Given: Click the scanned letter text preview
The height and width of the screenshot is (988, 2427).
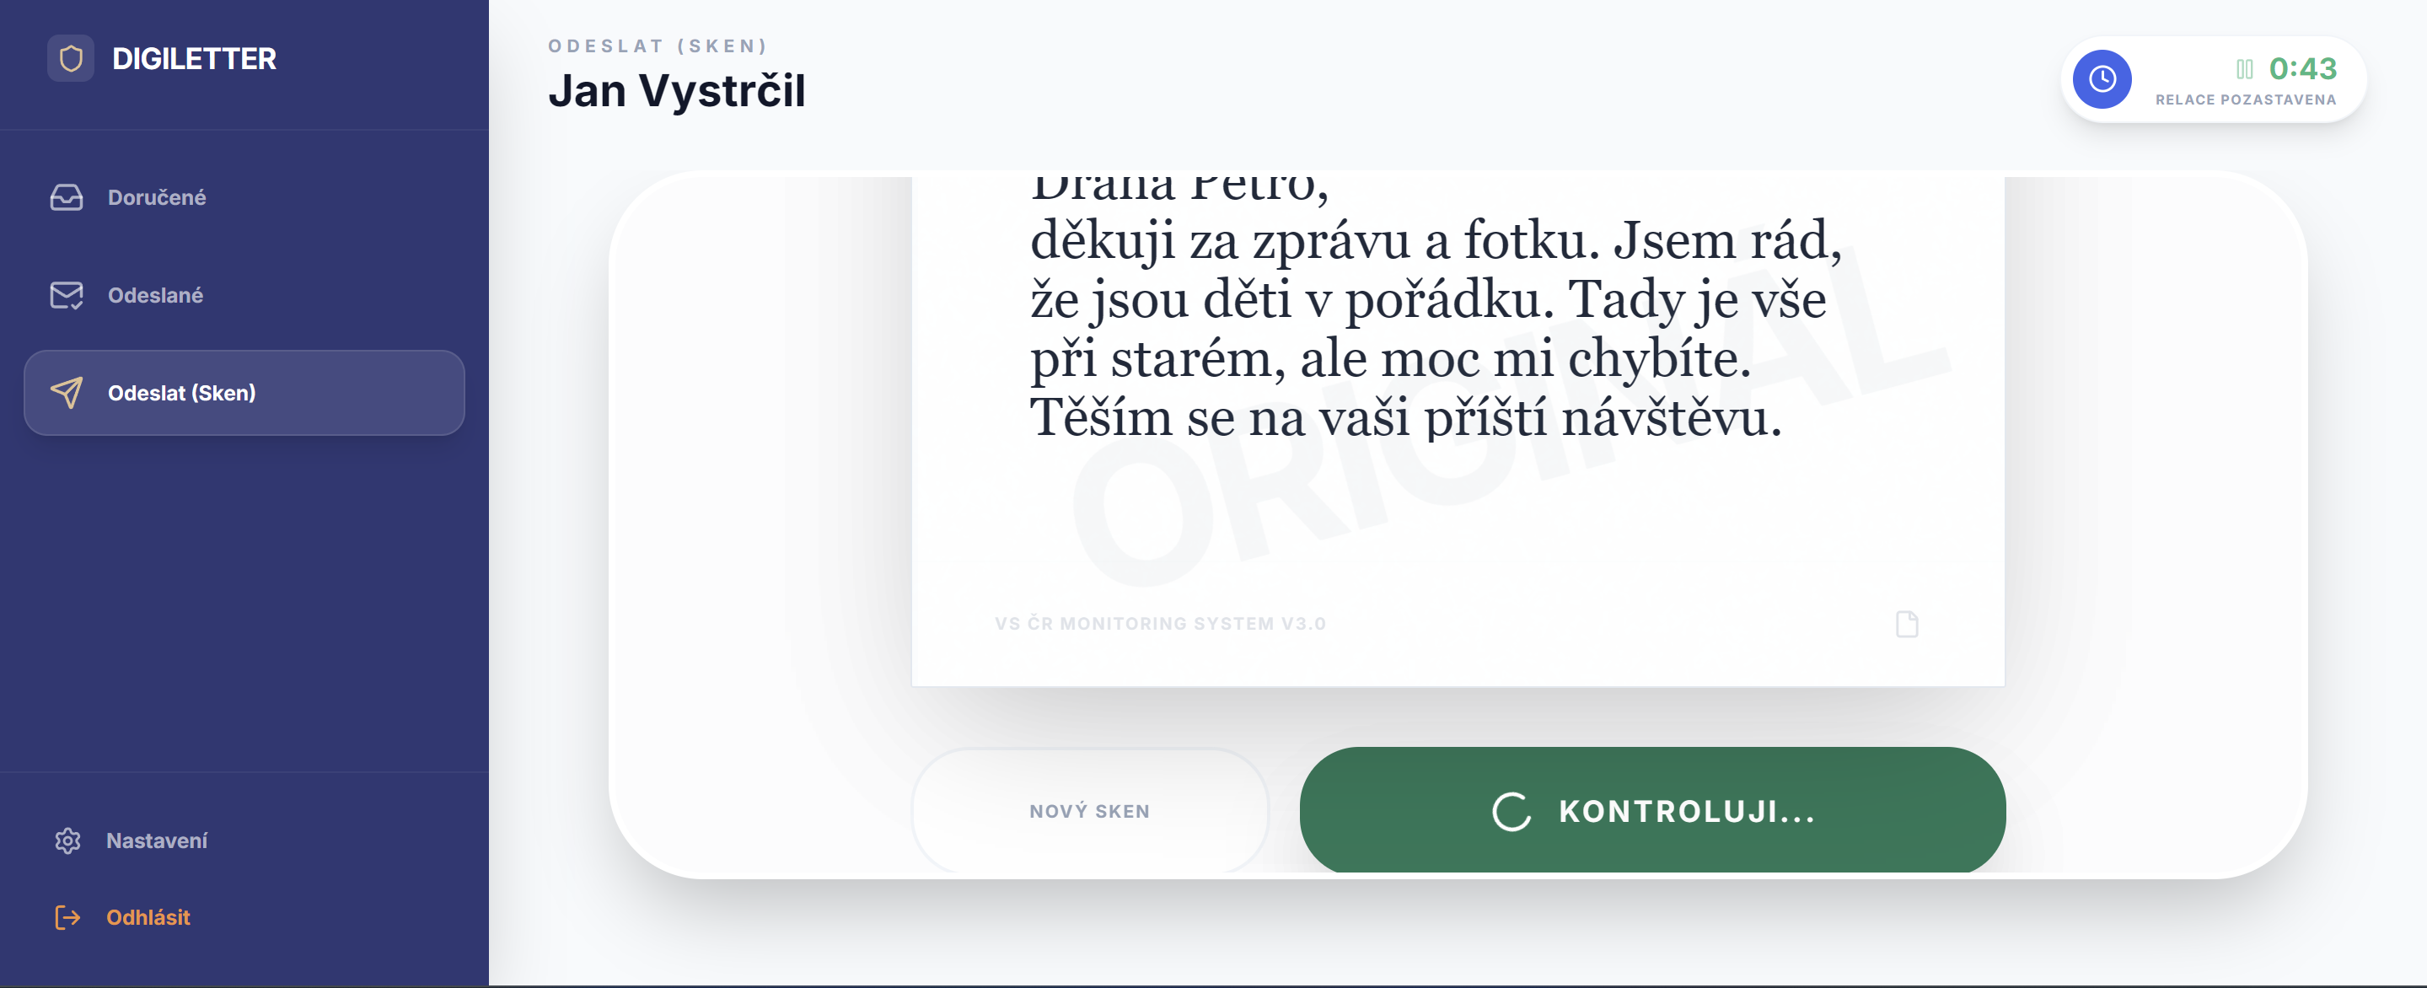Looking at the screenshot, I should [x=1432, y=330].
